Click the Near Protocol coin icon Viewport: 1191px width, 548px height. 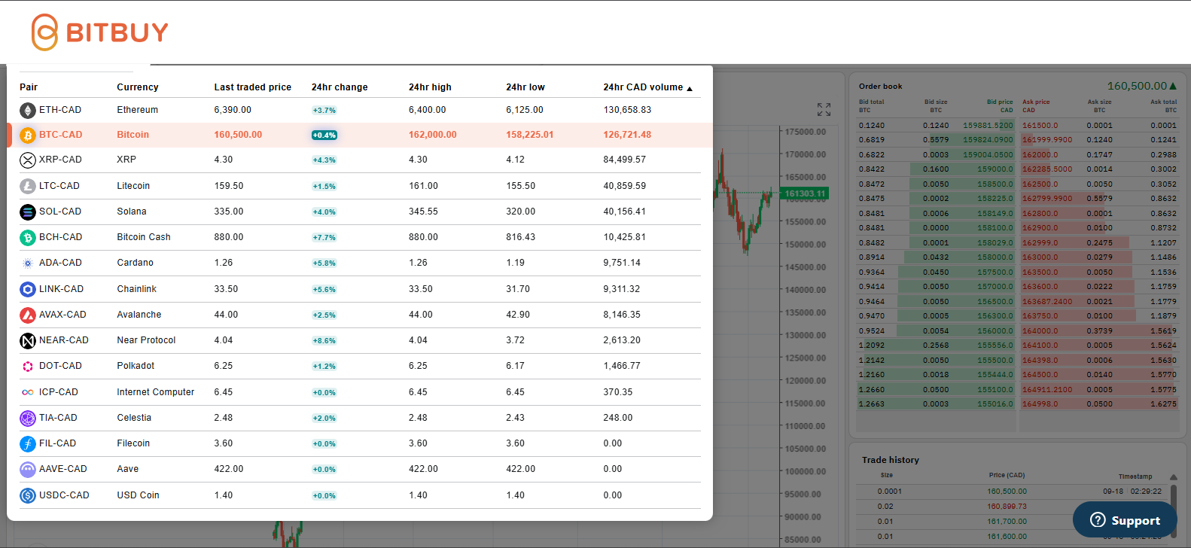[x=28, y=341]
